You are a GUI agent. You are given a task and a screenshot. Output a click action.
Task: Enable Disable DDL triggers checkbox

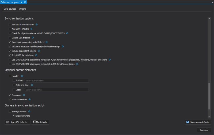[x=10, y=38]
